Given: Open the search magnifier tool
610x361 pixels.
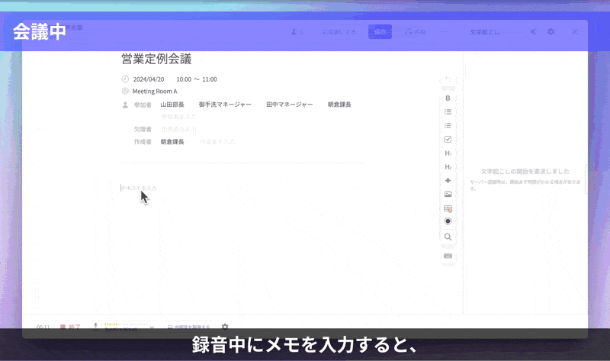Looking at the screenshot, I should tap(448, 237).
